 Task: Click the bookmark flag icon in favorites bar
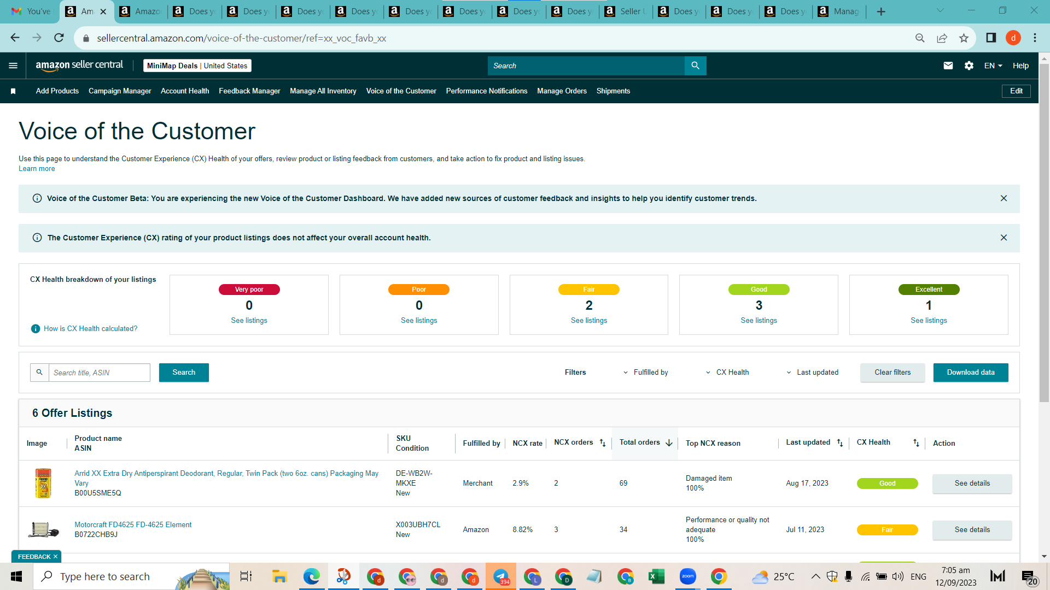click(x=13, y=91)
